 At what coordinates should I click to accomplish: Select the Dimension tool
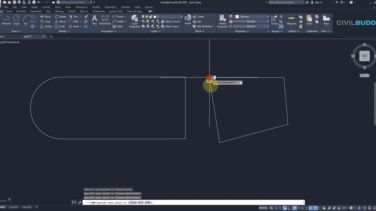105,20
